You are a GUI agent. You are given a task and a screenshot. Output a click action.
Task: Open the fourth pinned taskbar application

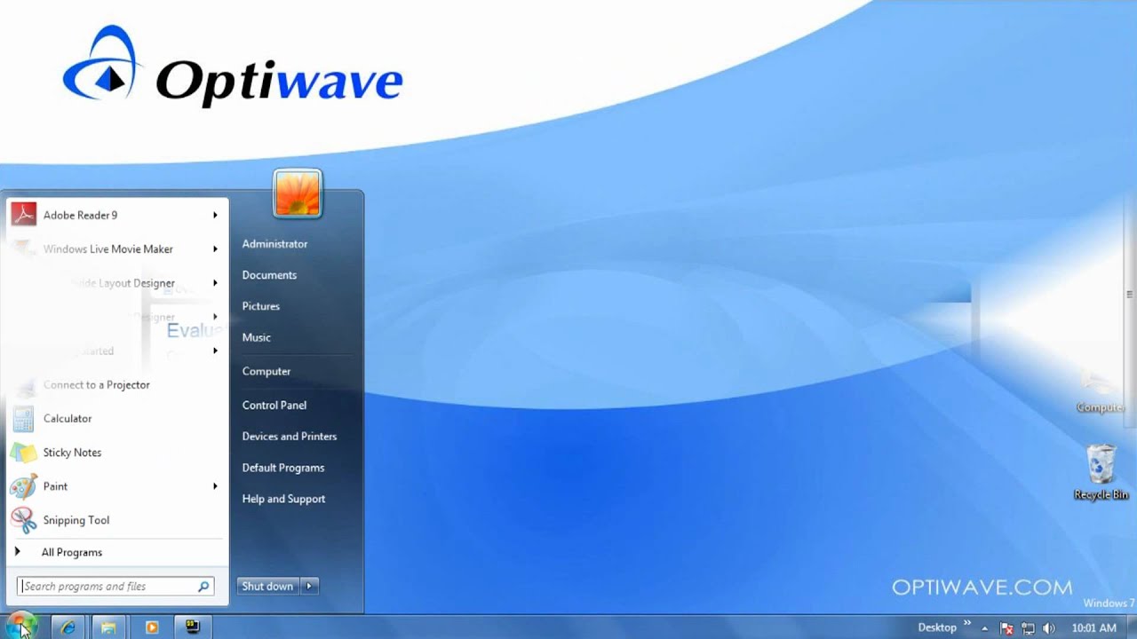[193, 627]
